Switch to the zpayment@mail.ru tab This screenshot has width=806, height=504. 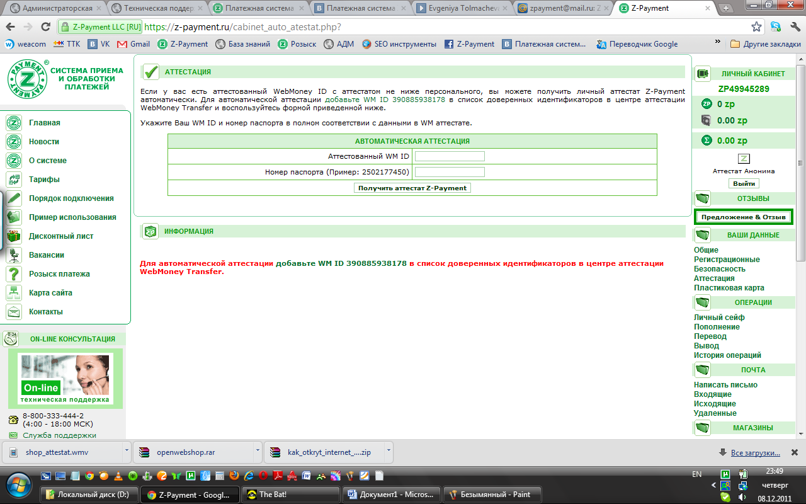click(x=563, y=9)
